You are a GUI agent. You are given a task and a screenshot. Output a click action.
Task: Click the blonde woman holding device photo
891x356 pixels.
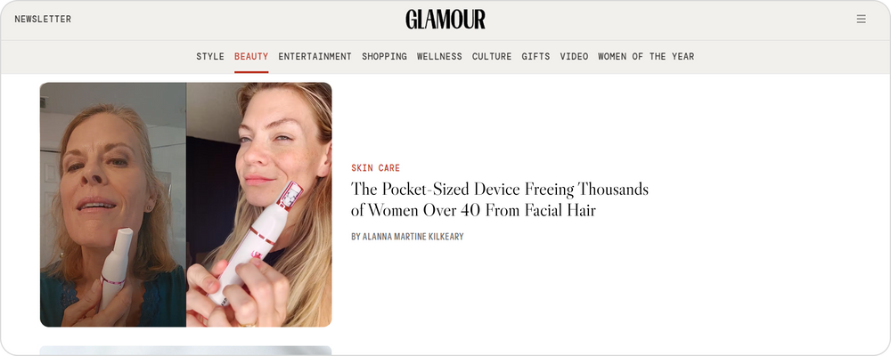pyautogui.click(x=259, y=205)
